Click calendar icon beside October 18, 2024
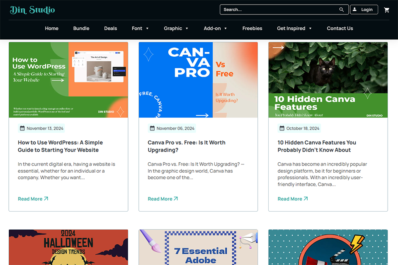Screen dimensions: 398x265 point(282,128)
